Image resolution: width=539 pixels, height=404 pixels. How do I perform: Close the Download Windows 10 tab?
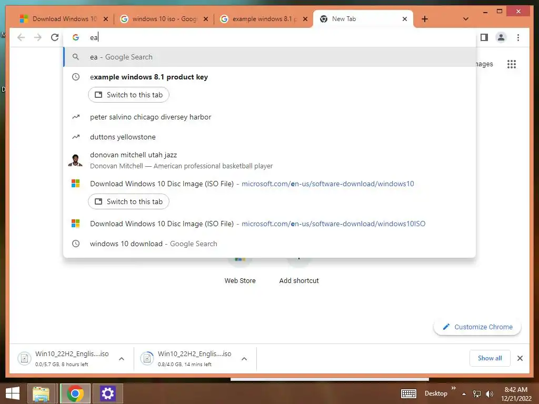(x=106, y=19)
